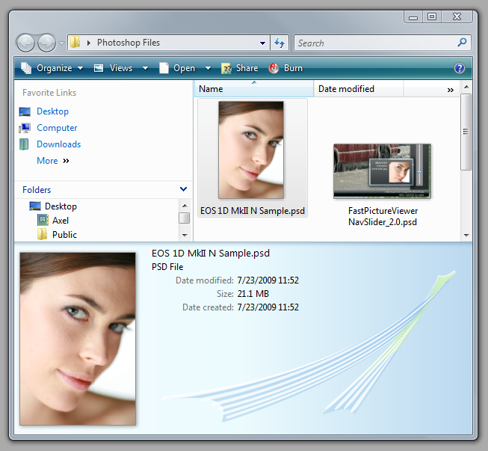Maximize the Explorer window
Viewport: 488px width, 451px height.
point(432,16)
